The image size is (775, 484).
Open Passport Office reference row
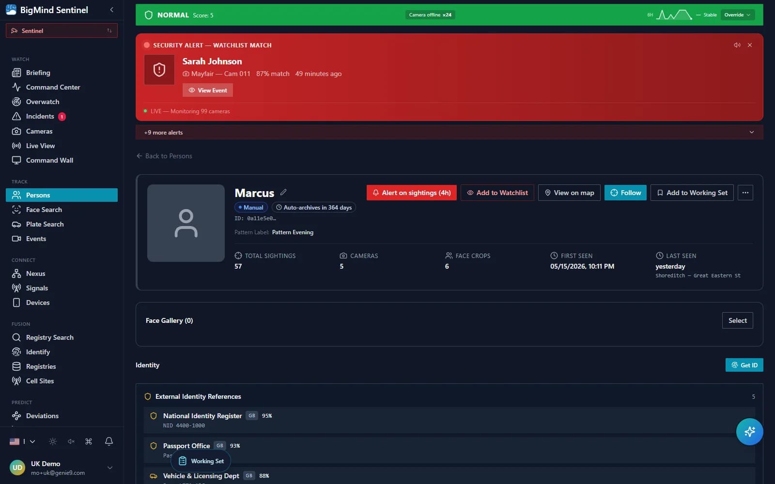(449, 450)
